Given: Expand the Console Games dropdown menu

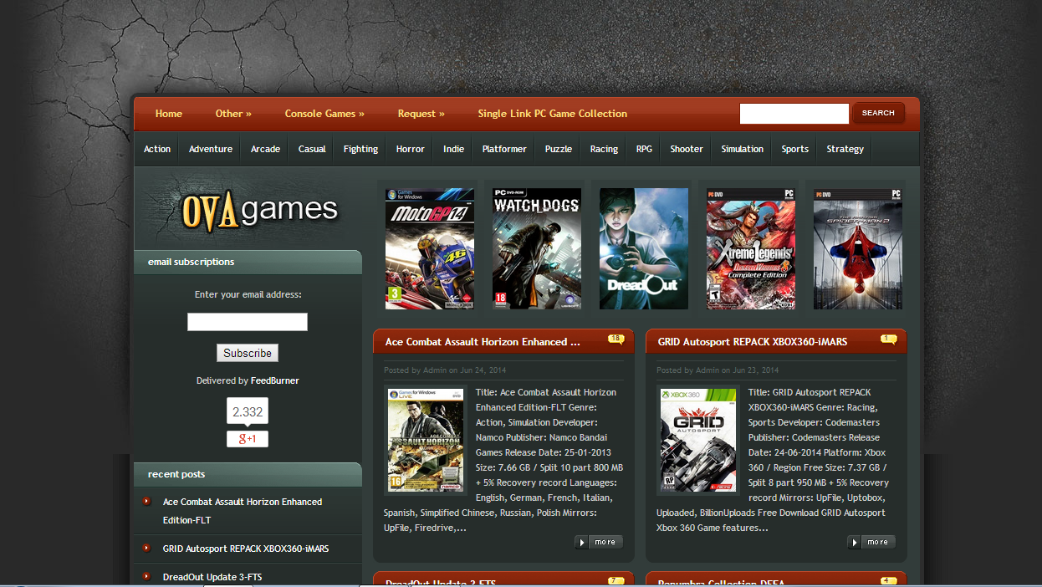Looking at the screenshot, I should click(x=324, y=114).
